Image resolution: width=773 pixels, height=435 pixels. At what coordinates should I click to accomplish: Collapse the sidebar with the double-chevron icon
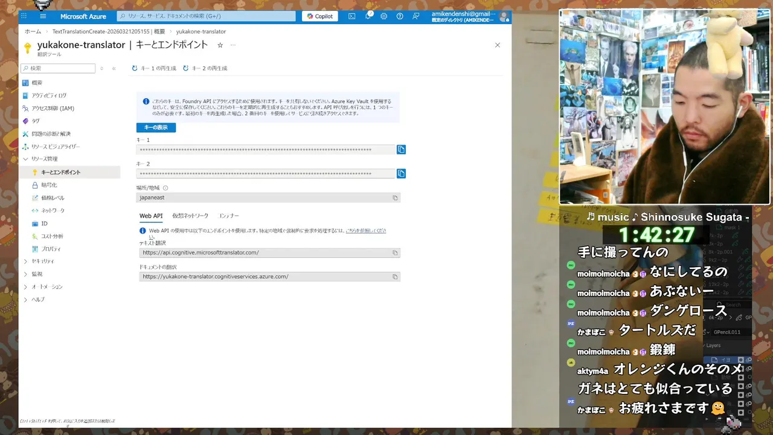[x=114, y=68]
